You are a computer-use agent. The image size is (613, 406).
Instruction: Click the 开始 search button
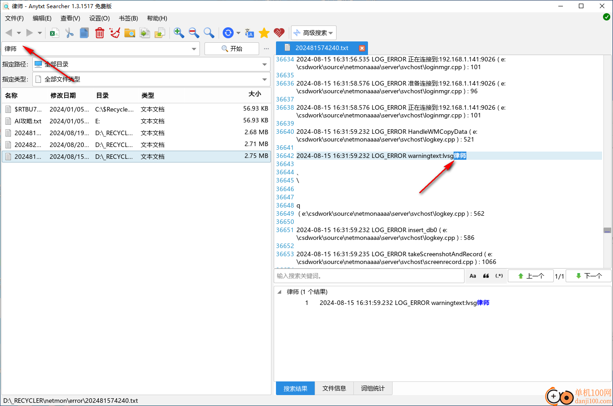pyautogui.click(x=232, y=49)
